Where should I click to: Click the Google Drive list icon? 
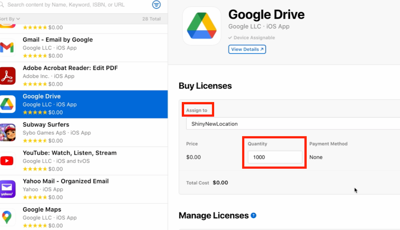[x=7, y=104]
